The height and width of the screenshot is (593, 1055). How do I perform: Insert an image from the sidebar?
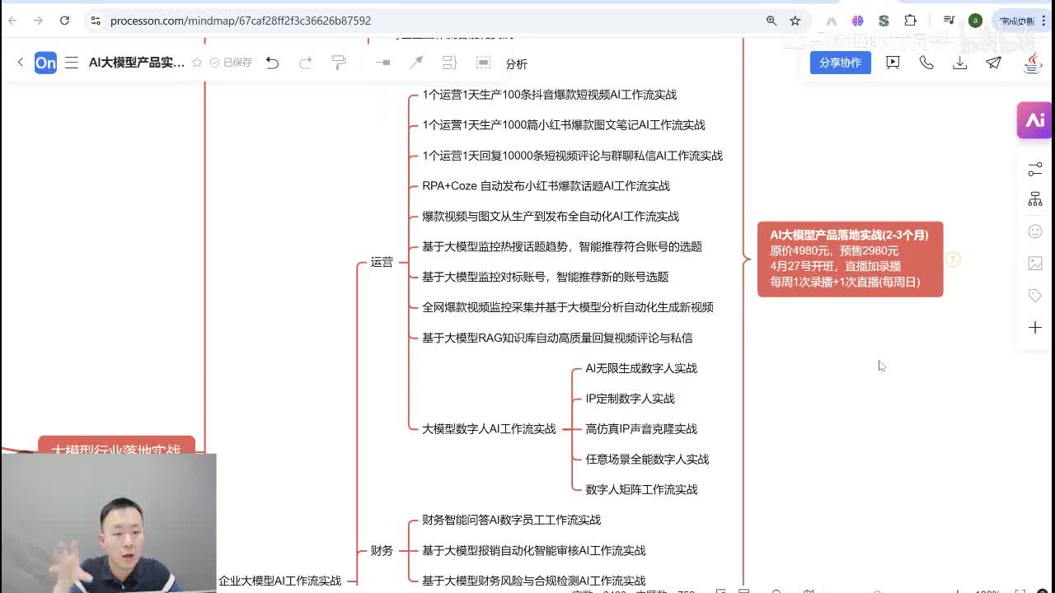1035,264
